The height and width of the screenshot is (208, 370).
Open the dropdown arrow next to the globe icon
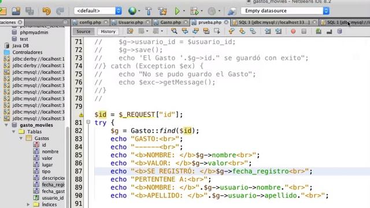139,11
